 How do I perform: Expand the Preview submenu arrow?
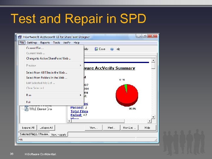click(80, 65)
